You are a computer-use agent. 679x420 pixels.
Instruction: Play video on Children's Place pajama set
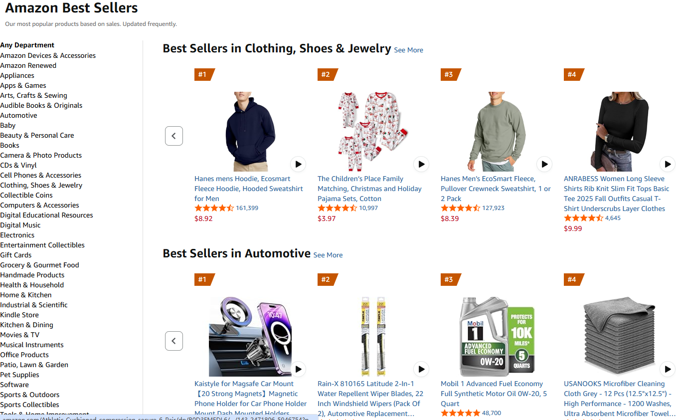421,164
